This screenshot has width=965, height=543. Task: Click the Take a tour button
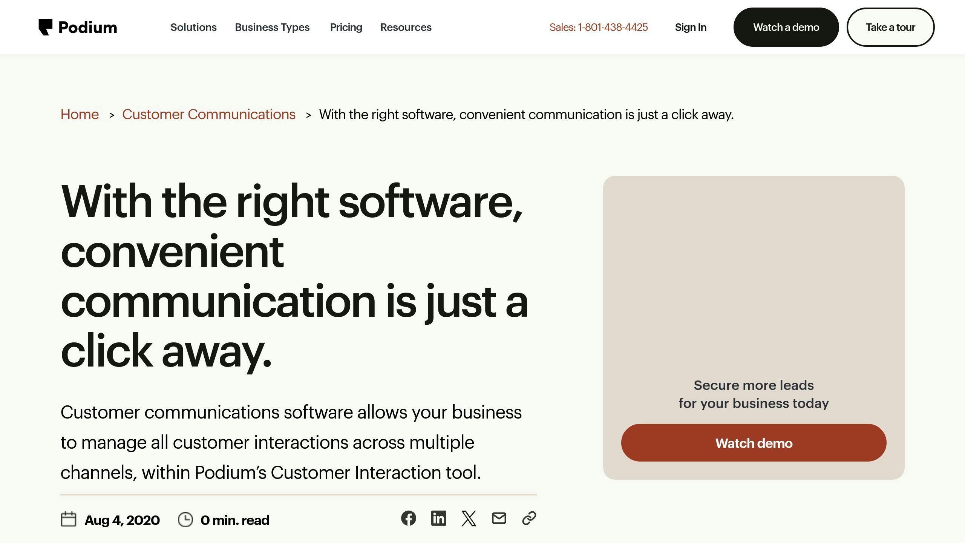[x=890, y=26]
